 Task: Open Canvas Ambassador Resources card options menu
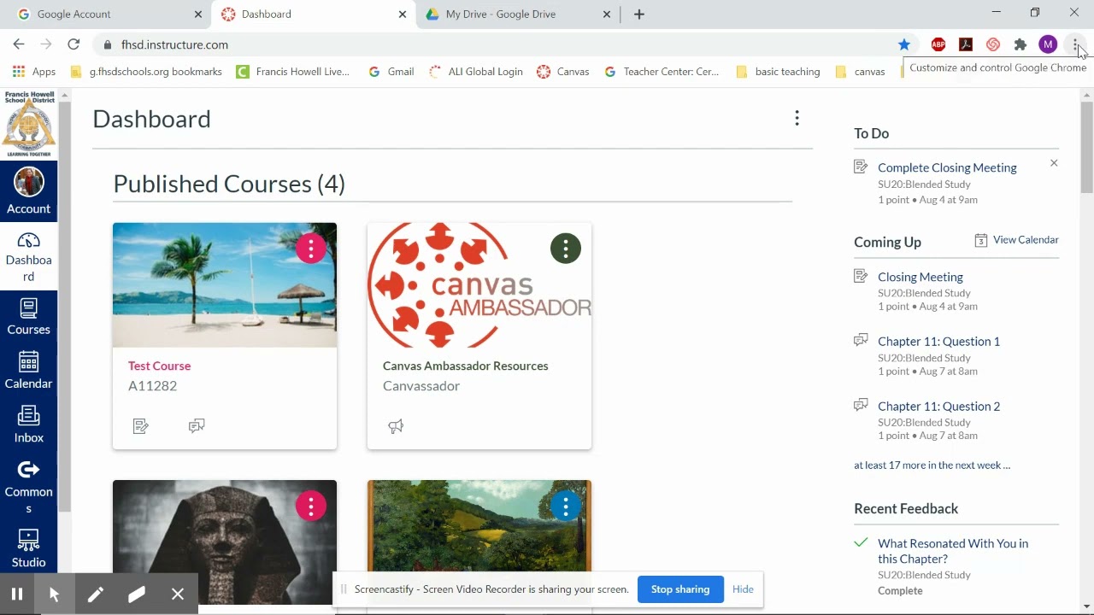click(x=566, y=249)
